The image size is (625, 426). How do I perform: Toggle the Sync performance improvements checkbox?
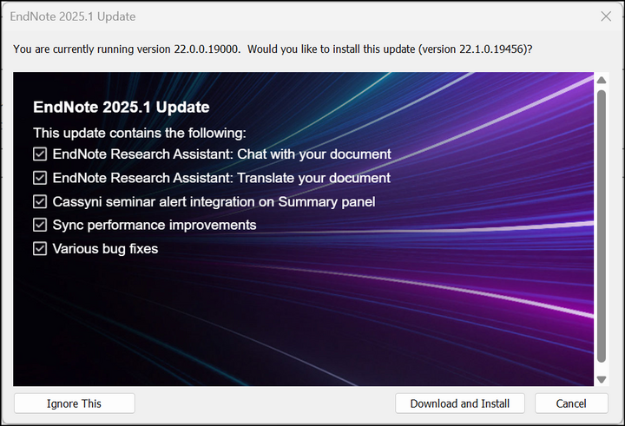40,225
